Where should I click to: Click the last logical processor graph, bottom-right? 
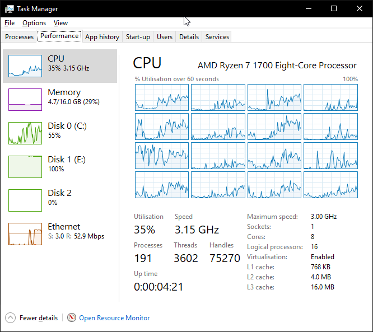click(x=330, y=185)
